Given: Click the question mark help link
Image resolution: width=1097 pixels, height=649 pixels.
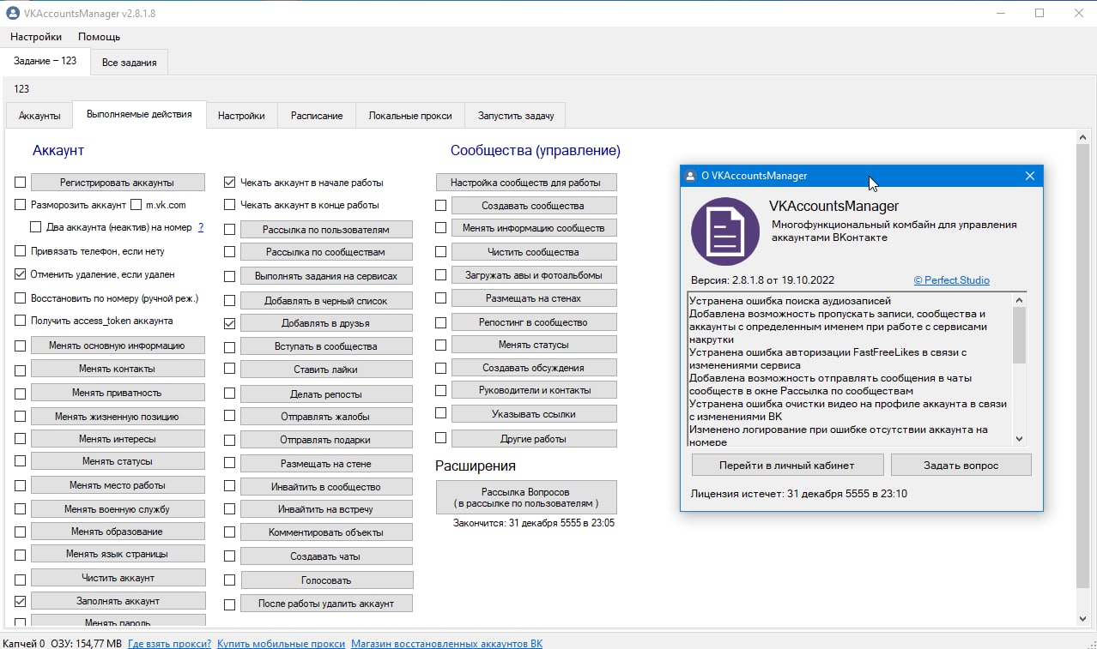Looking at the screenshot, I should [201, 228].
